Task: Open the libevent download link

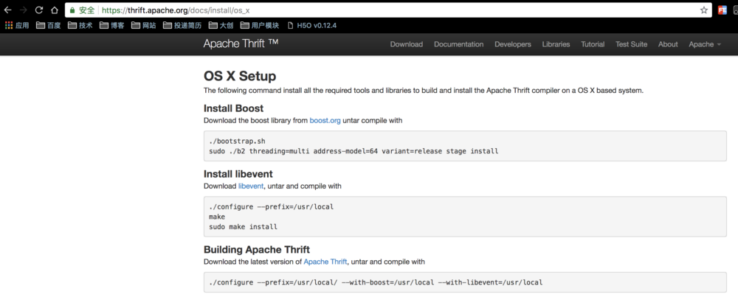Action: 250,186
